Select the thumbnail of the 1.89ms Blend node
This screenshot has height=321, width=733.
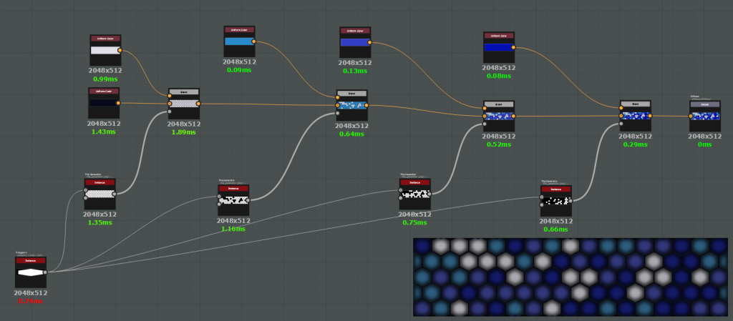click(x=184, y=104)
